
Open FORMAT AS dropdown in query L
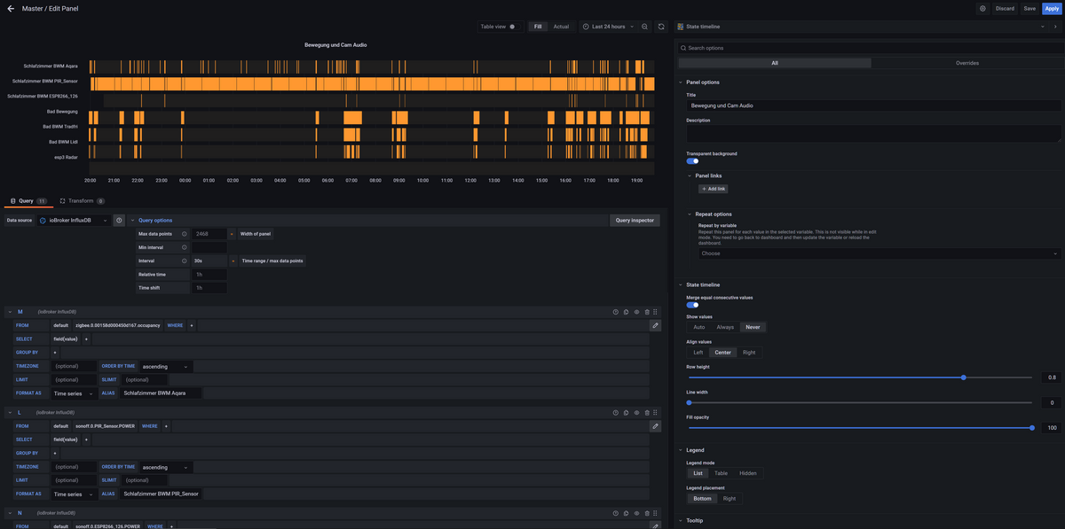[74, 494]
